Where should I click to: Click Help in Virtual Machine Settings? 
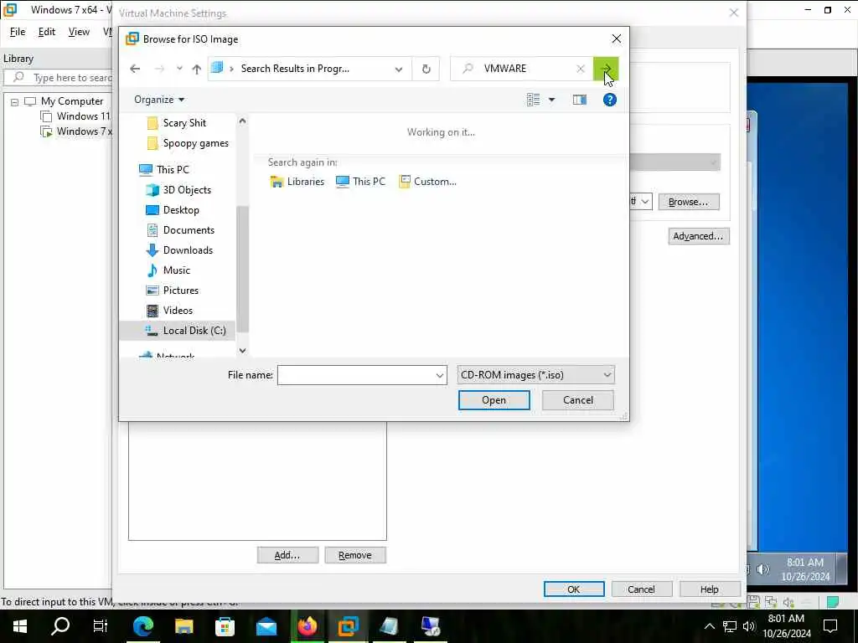709,589
